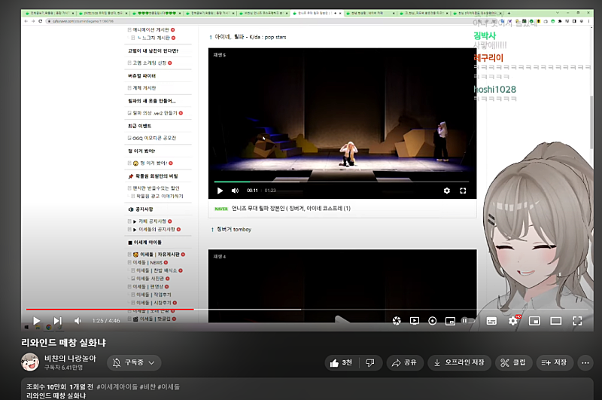Open 이세돌 | 팬영상 board
The height and width of the screenshot is (400, 602).
(x=150, y=287)
